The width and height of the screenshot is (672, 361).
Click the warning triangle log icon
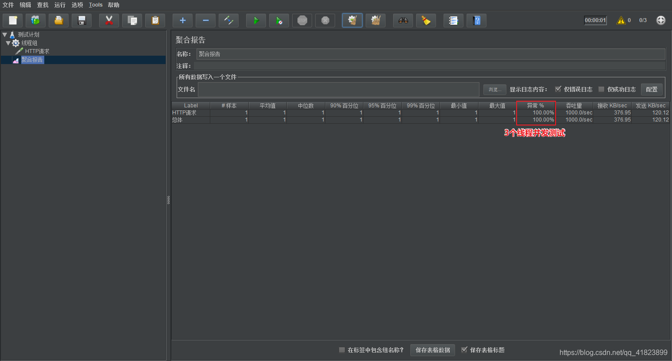(621, 20)
